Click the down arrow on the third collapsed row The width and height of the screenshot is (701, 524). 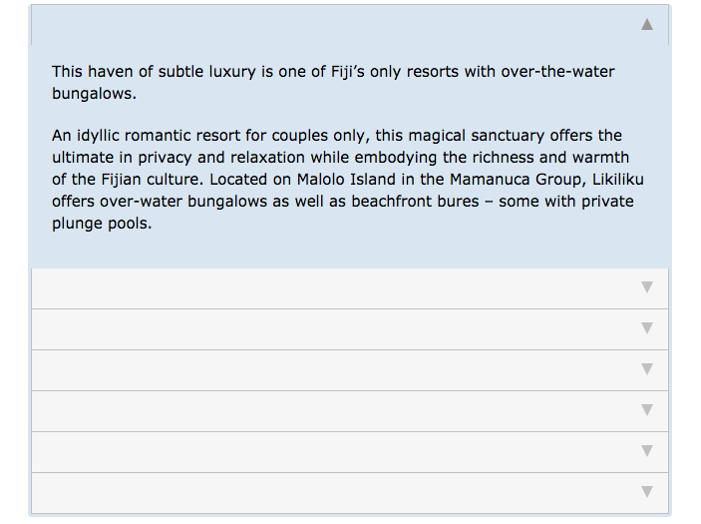[x=646, y=368]
